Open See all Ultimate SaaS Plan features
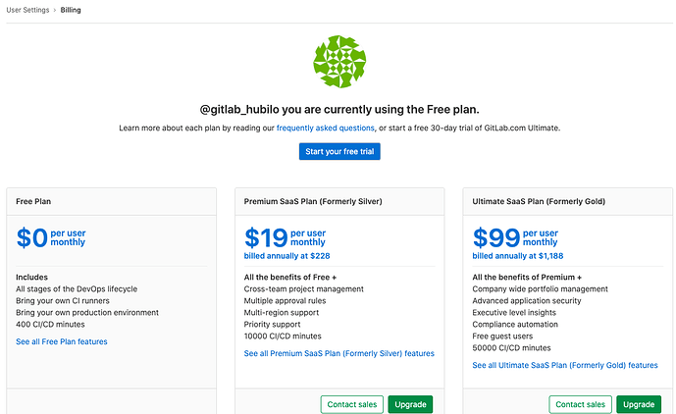Viewport: 676px width, 414px height. 565,365
